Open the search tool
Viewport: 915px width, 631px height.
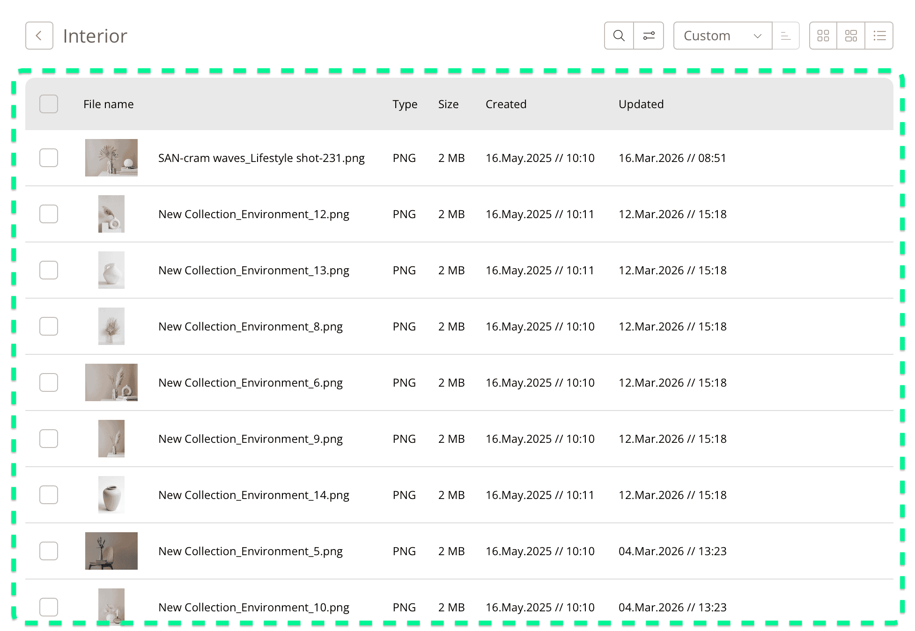(618, 35)
